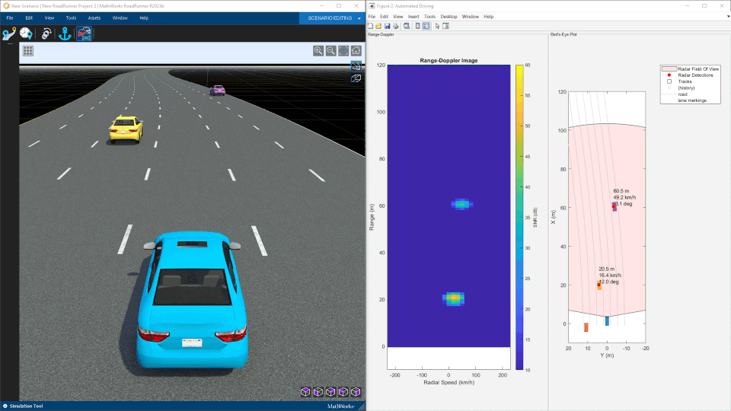The height and width of the screenshot is (411, 731).
Task: Open the Property Inspector icon
Action: [445, 26]
